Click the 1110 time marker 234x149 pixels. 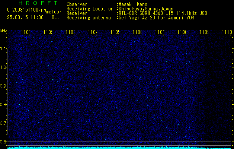tap(227, 32)
